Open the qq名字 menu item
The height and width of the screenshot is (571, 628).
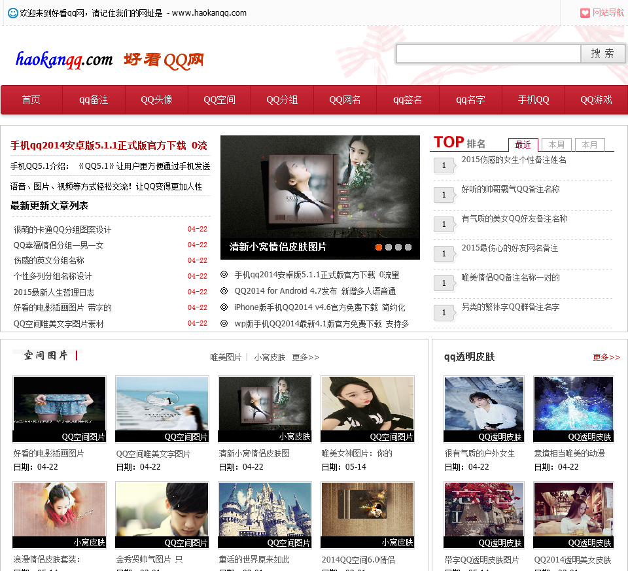[470, 99]
